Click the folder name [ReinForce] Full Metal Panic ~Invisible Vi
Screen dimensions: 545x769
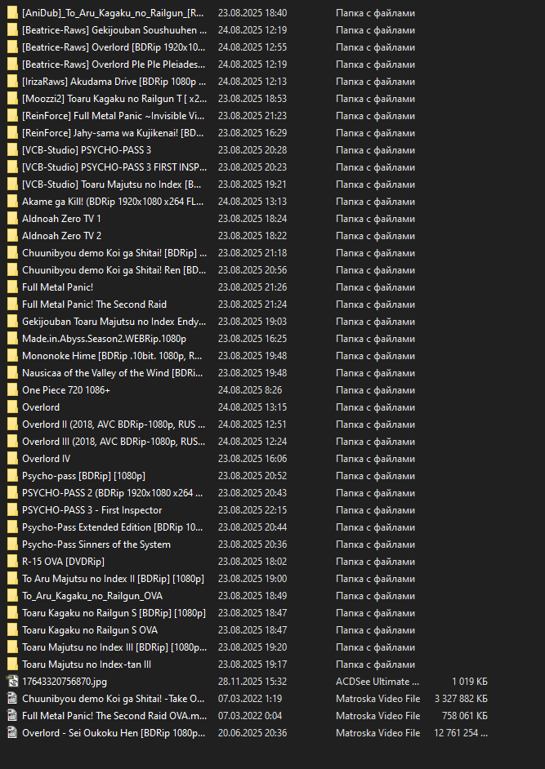(x=114, y=116)
